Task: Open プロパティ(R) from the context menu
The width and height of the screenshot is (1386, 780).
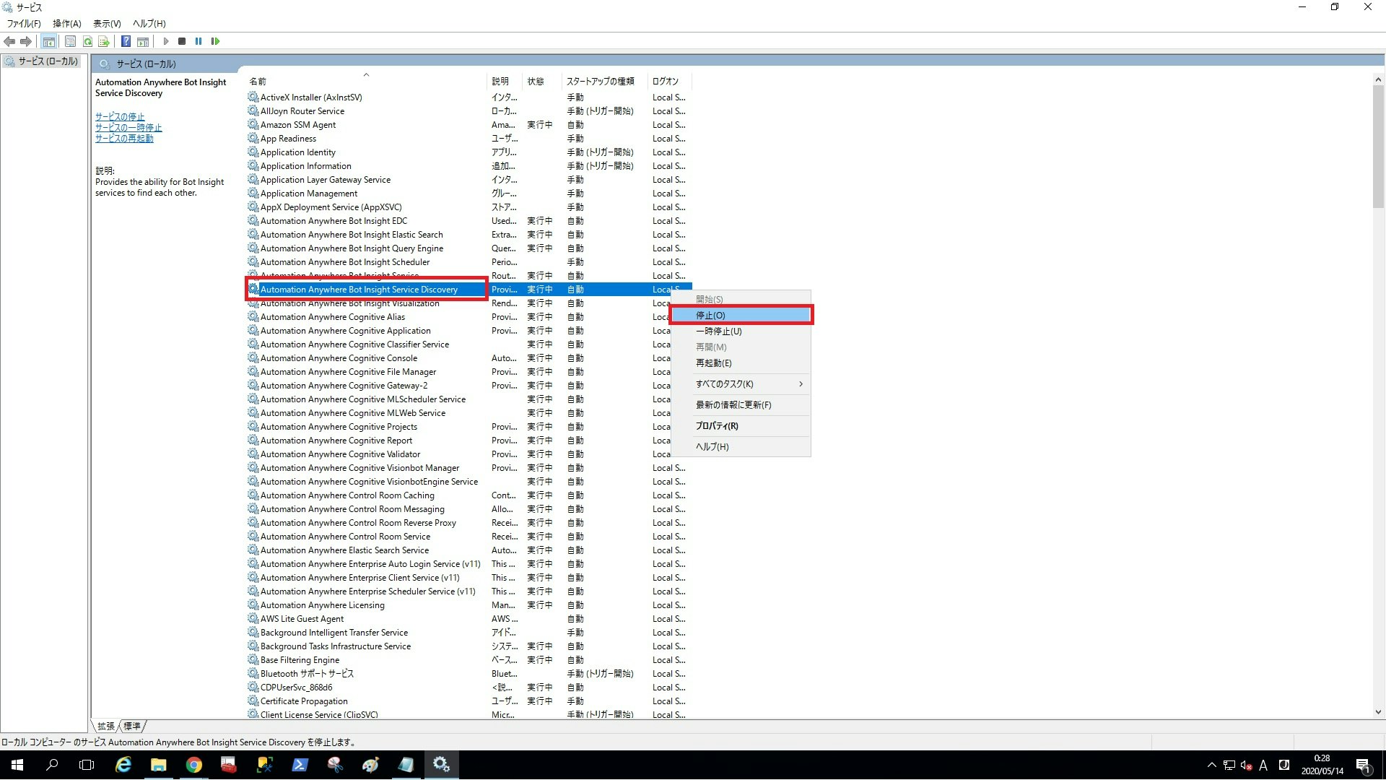Action: pyautogui.click(x=717, y=426)
